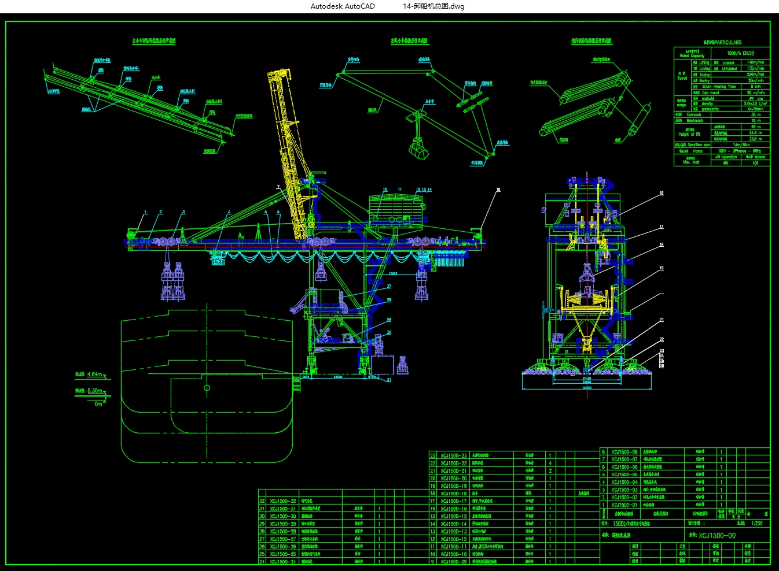Image resolution: width=779 pixels, height=571 pixels.
Task: Click the PARTICULARS table heading
Action: [x=722, y=42]
